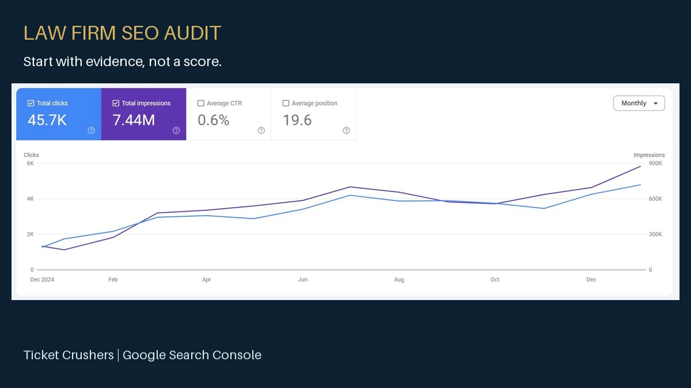The image size is (691, 388).
Task: Click the Feb axis label
Action: (x=113, y=280)
